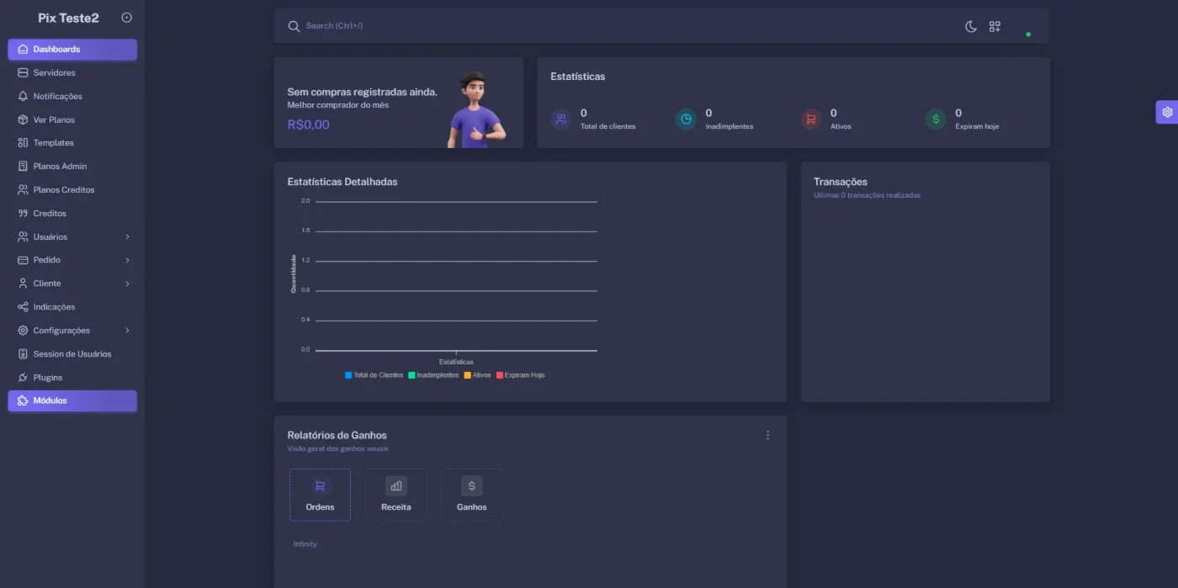Click the Session de Usuários icon
Image resolution: width=1178 pixels, height=588 pixels.
point(23,354)
